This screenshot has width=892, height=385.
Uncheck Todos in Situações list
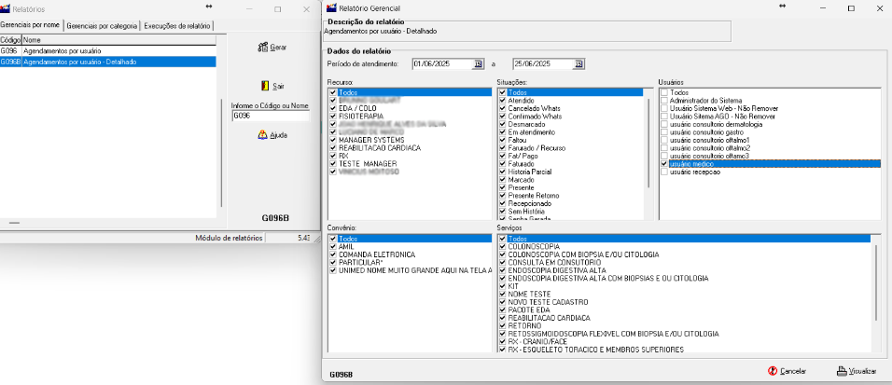[x=502, y=91]
